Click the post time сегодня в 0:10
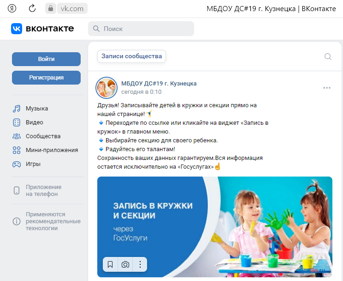This screenshot has width=343, height=281. [142, 92]
